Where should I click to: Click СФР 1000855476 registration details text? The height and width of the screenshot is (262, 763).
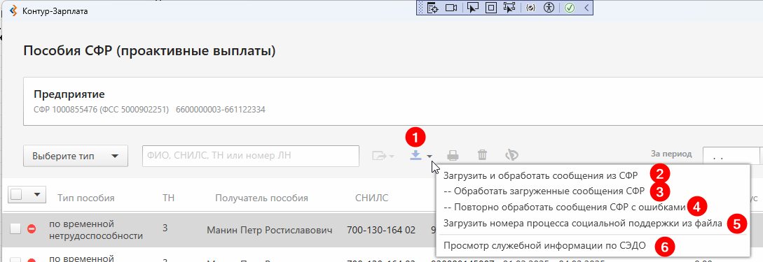click(149, 110)
